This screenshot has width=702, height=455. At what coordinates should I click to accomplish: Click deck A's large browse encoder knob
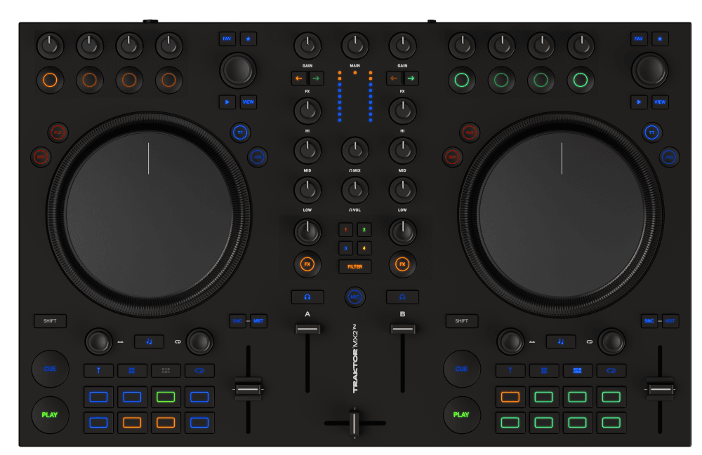coord(238,70)
